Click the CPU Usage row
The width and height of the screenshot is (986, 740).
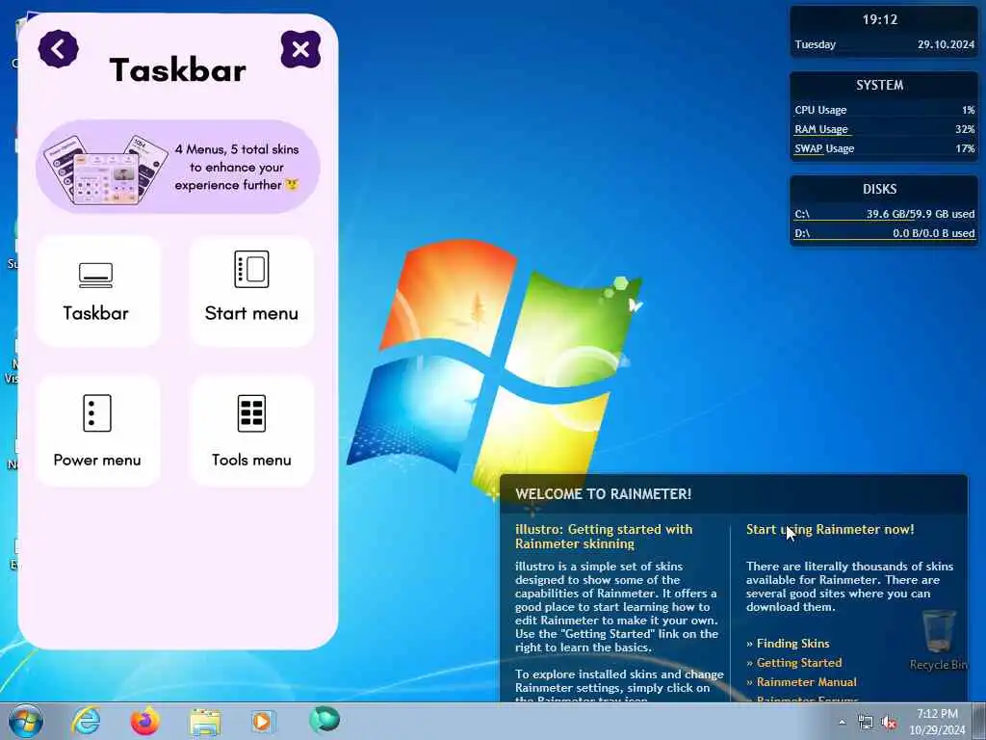coord(884,110)
